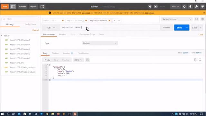Image resolution: width=206 pixels, height=116 pixels.
Task: Open the JSON format dropdown
Action: coord(78,60)
